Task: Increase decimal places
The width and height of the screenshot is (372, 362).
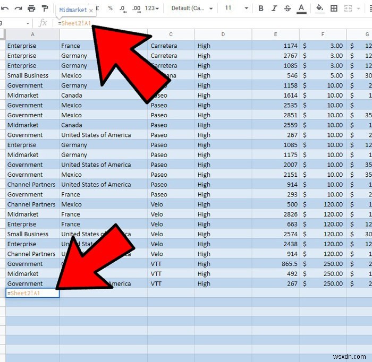Action: (137, 9)
